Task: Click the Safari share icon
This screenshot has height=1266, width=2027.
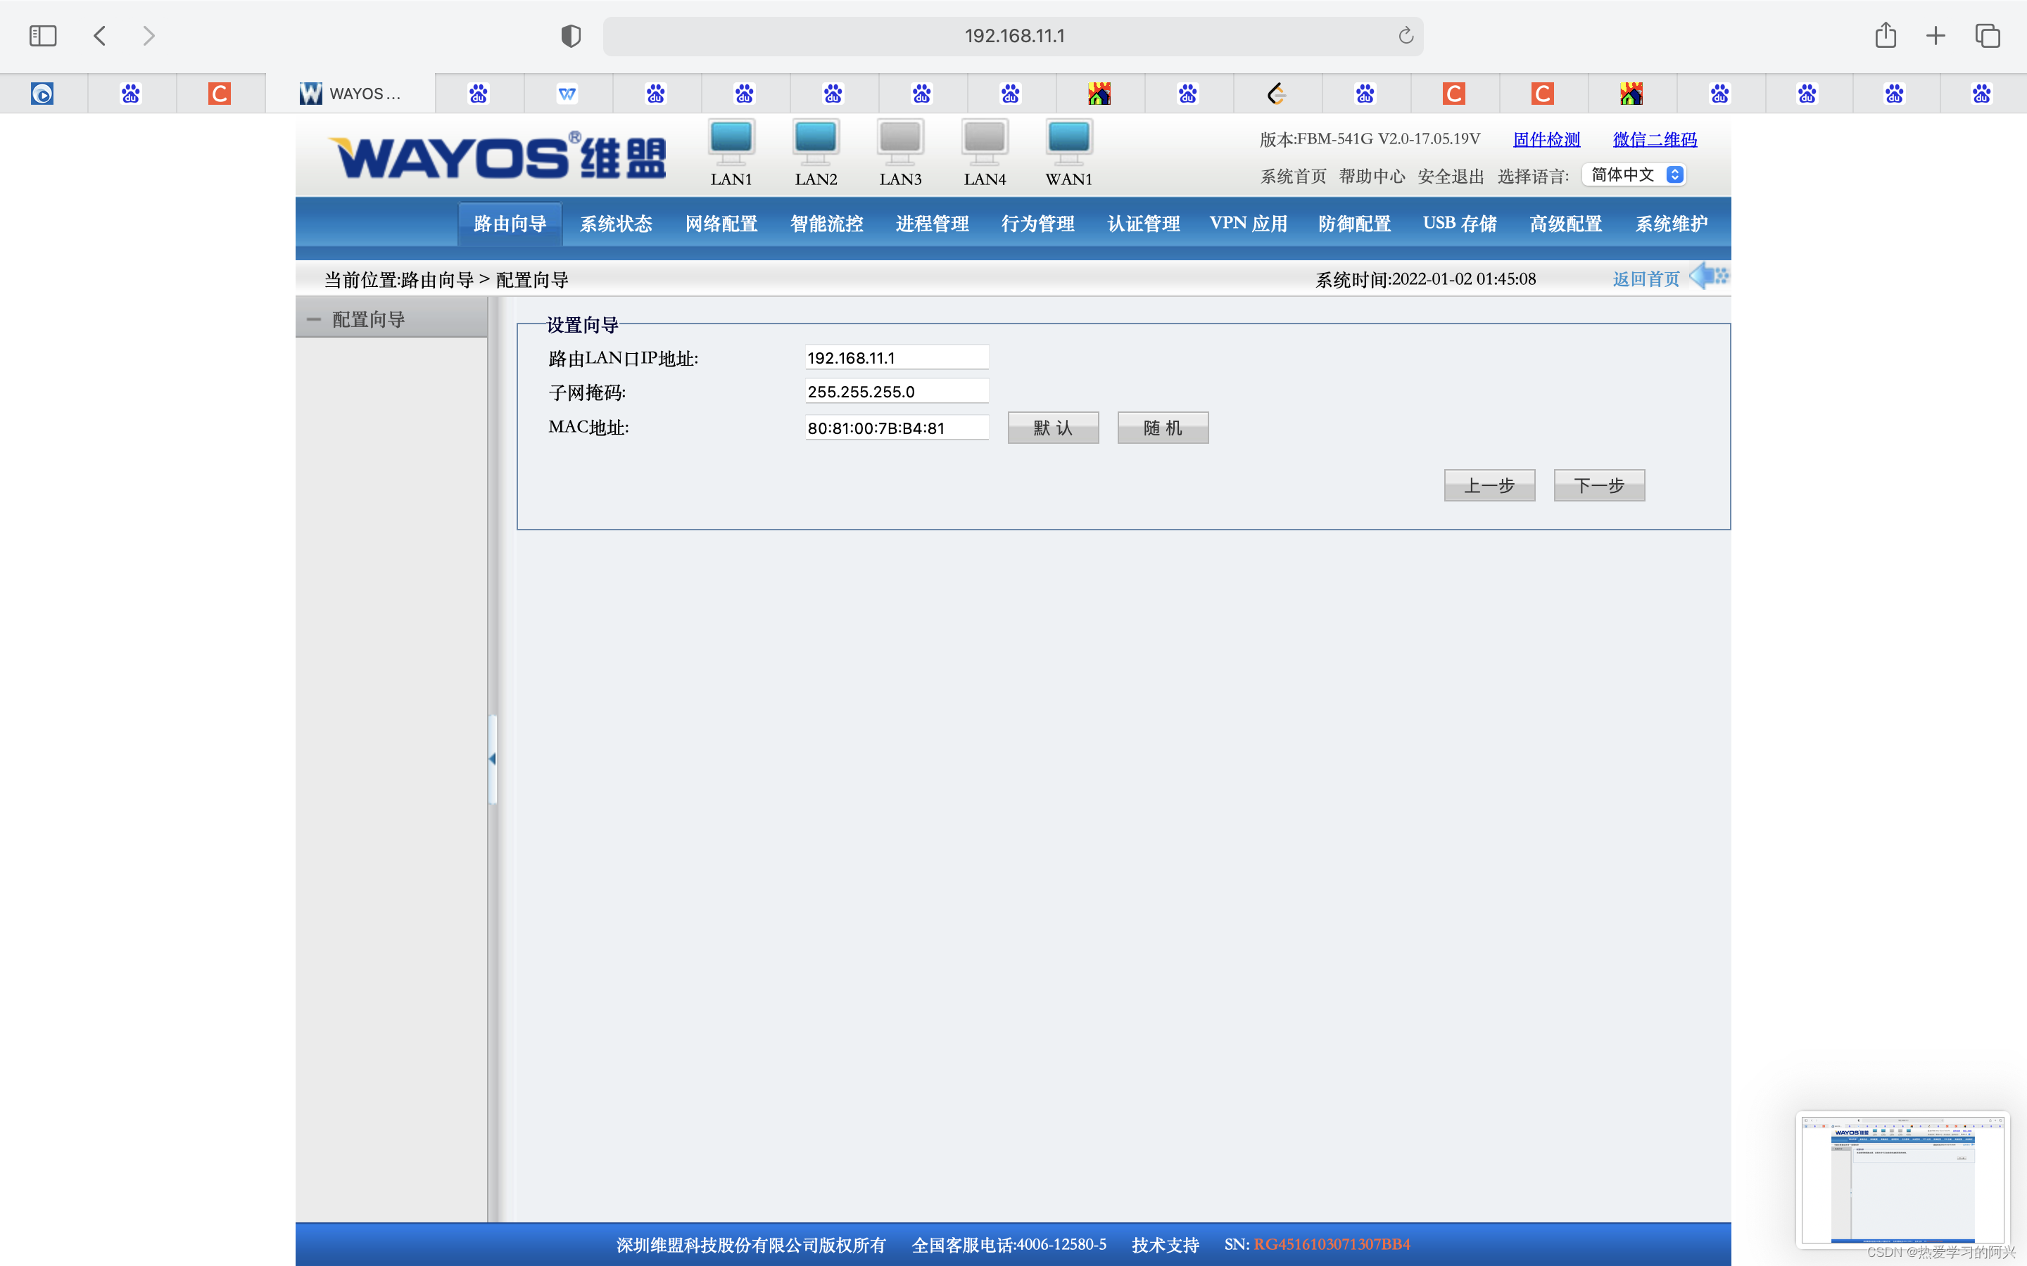Action: (x=1885, y=36)
